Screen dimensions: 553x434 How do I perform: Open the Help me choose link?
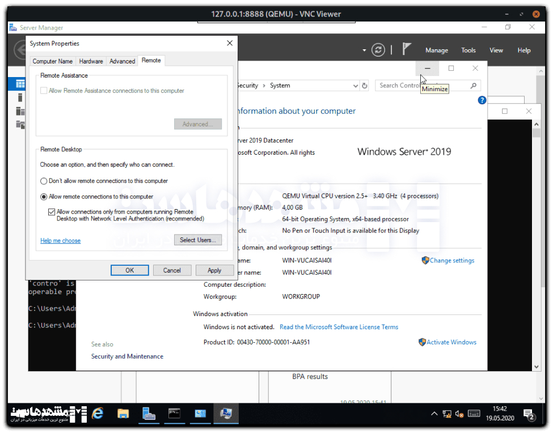[x=60, y=241]
